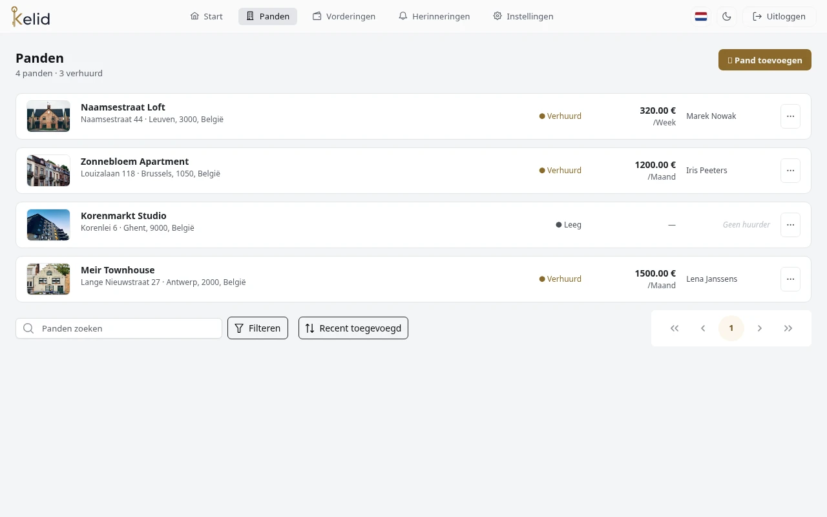
Task: Click the Meir Townhouse photo
Action: 48,279
